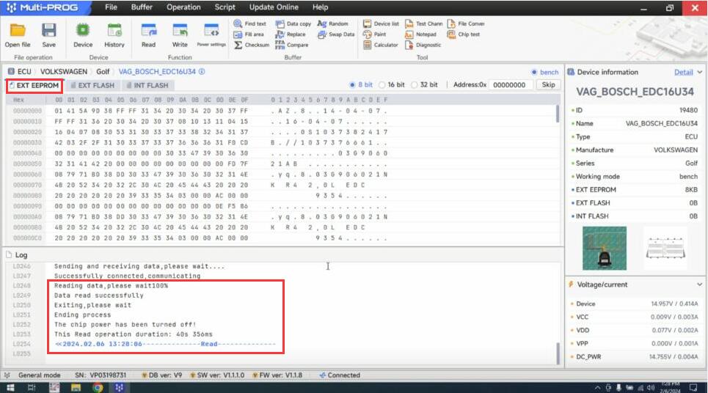Select 32 bit display mode

tap(414, 85)
